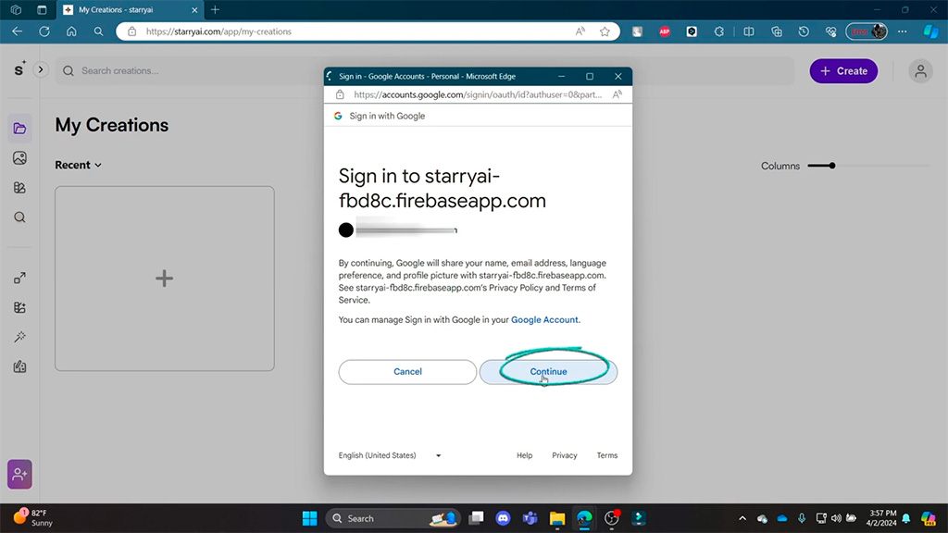Open the Google Account link
The image size is (948, 533).
tap(544, 319)
